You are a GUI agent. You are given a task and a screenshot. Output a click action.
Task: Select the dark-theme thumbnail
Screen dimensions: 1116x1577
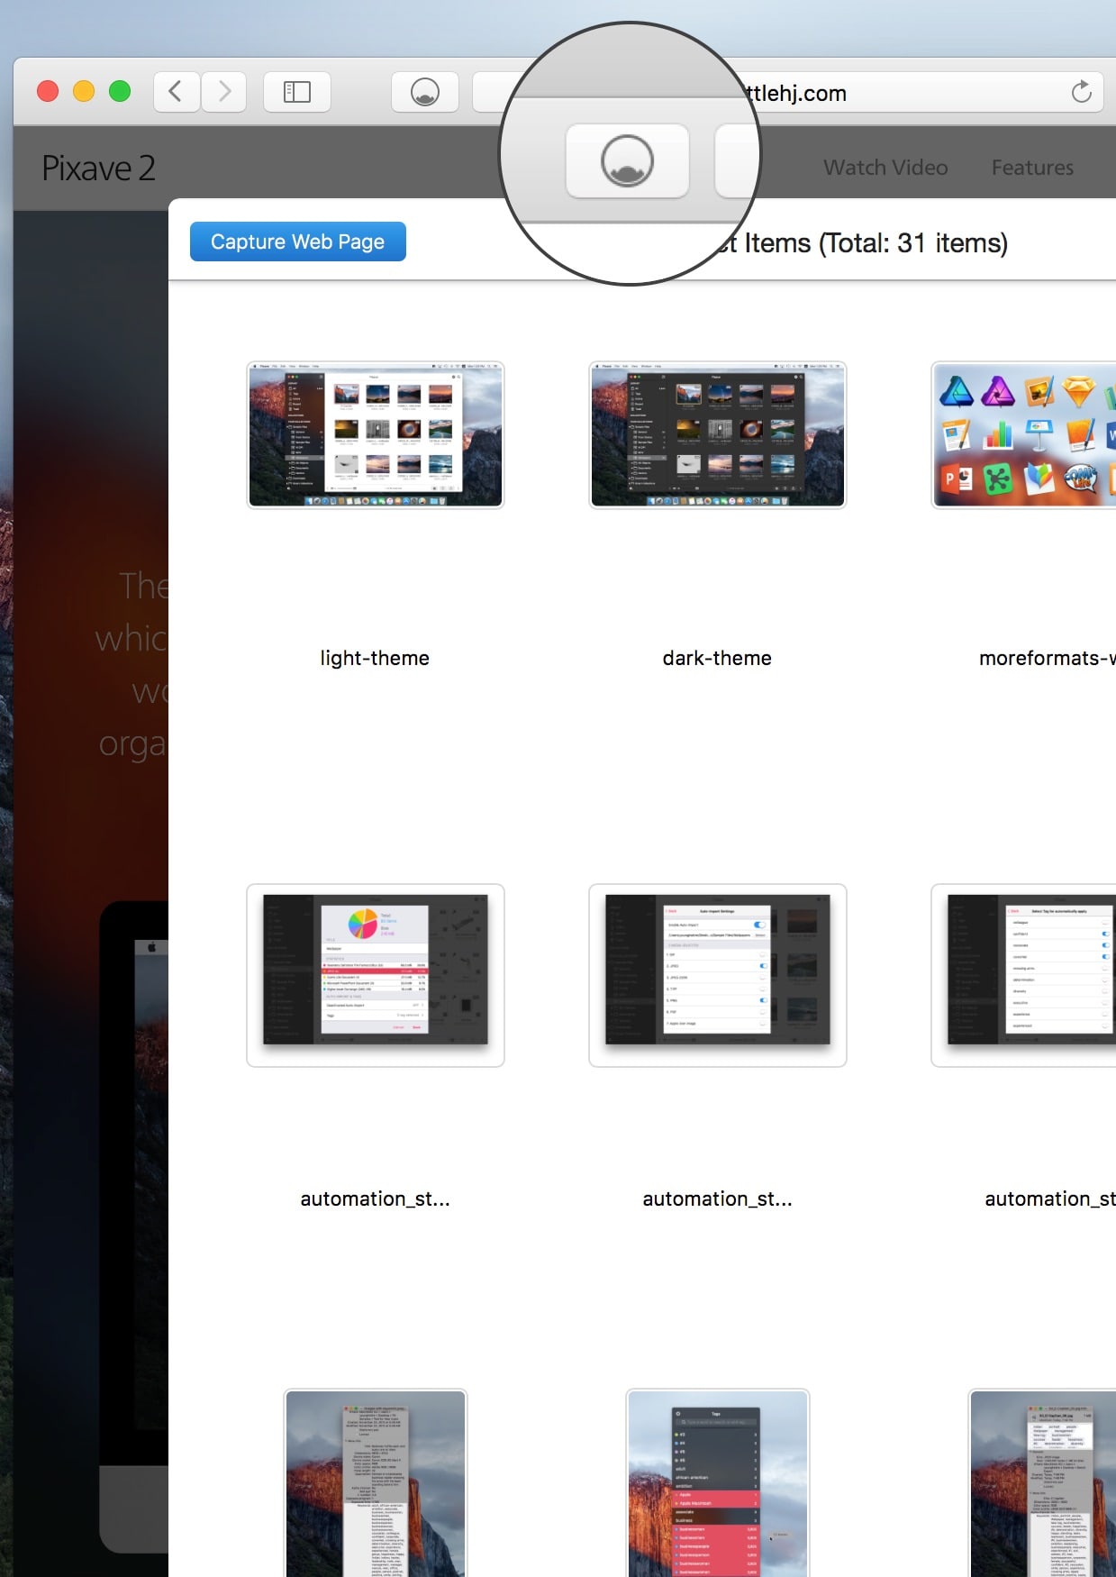pos(718,435)
